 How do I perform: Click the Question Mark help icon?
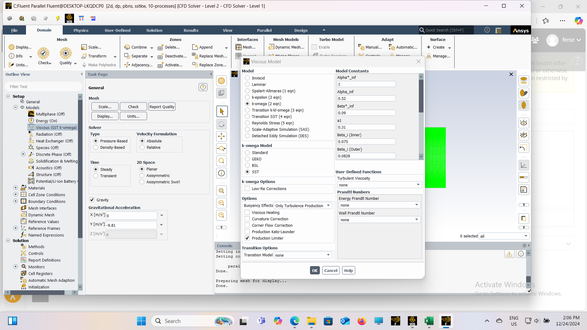coord(487,30)
